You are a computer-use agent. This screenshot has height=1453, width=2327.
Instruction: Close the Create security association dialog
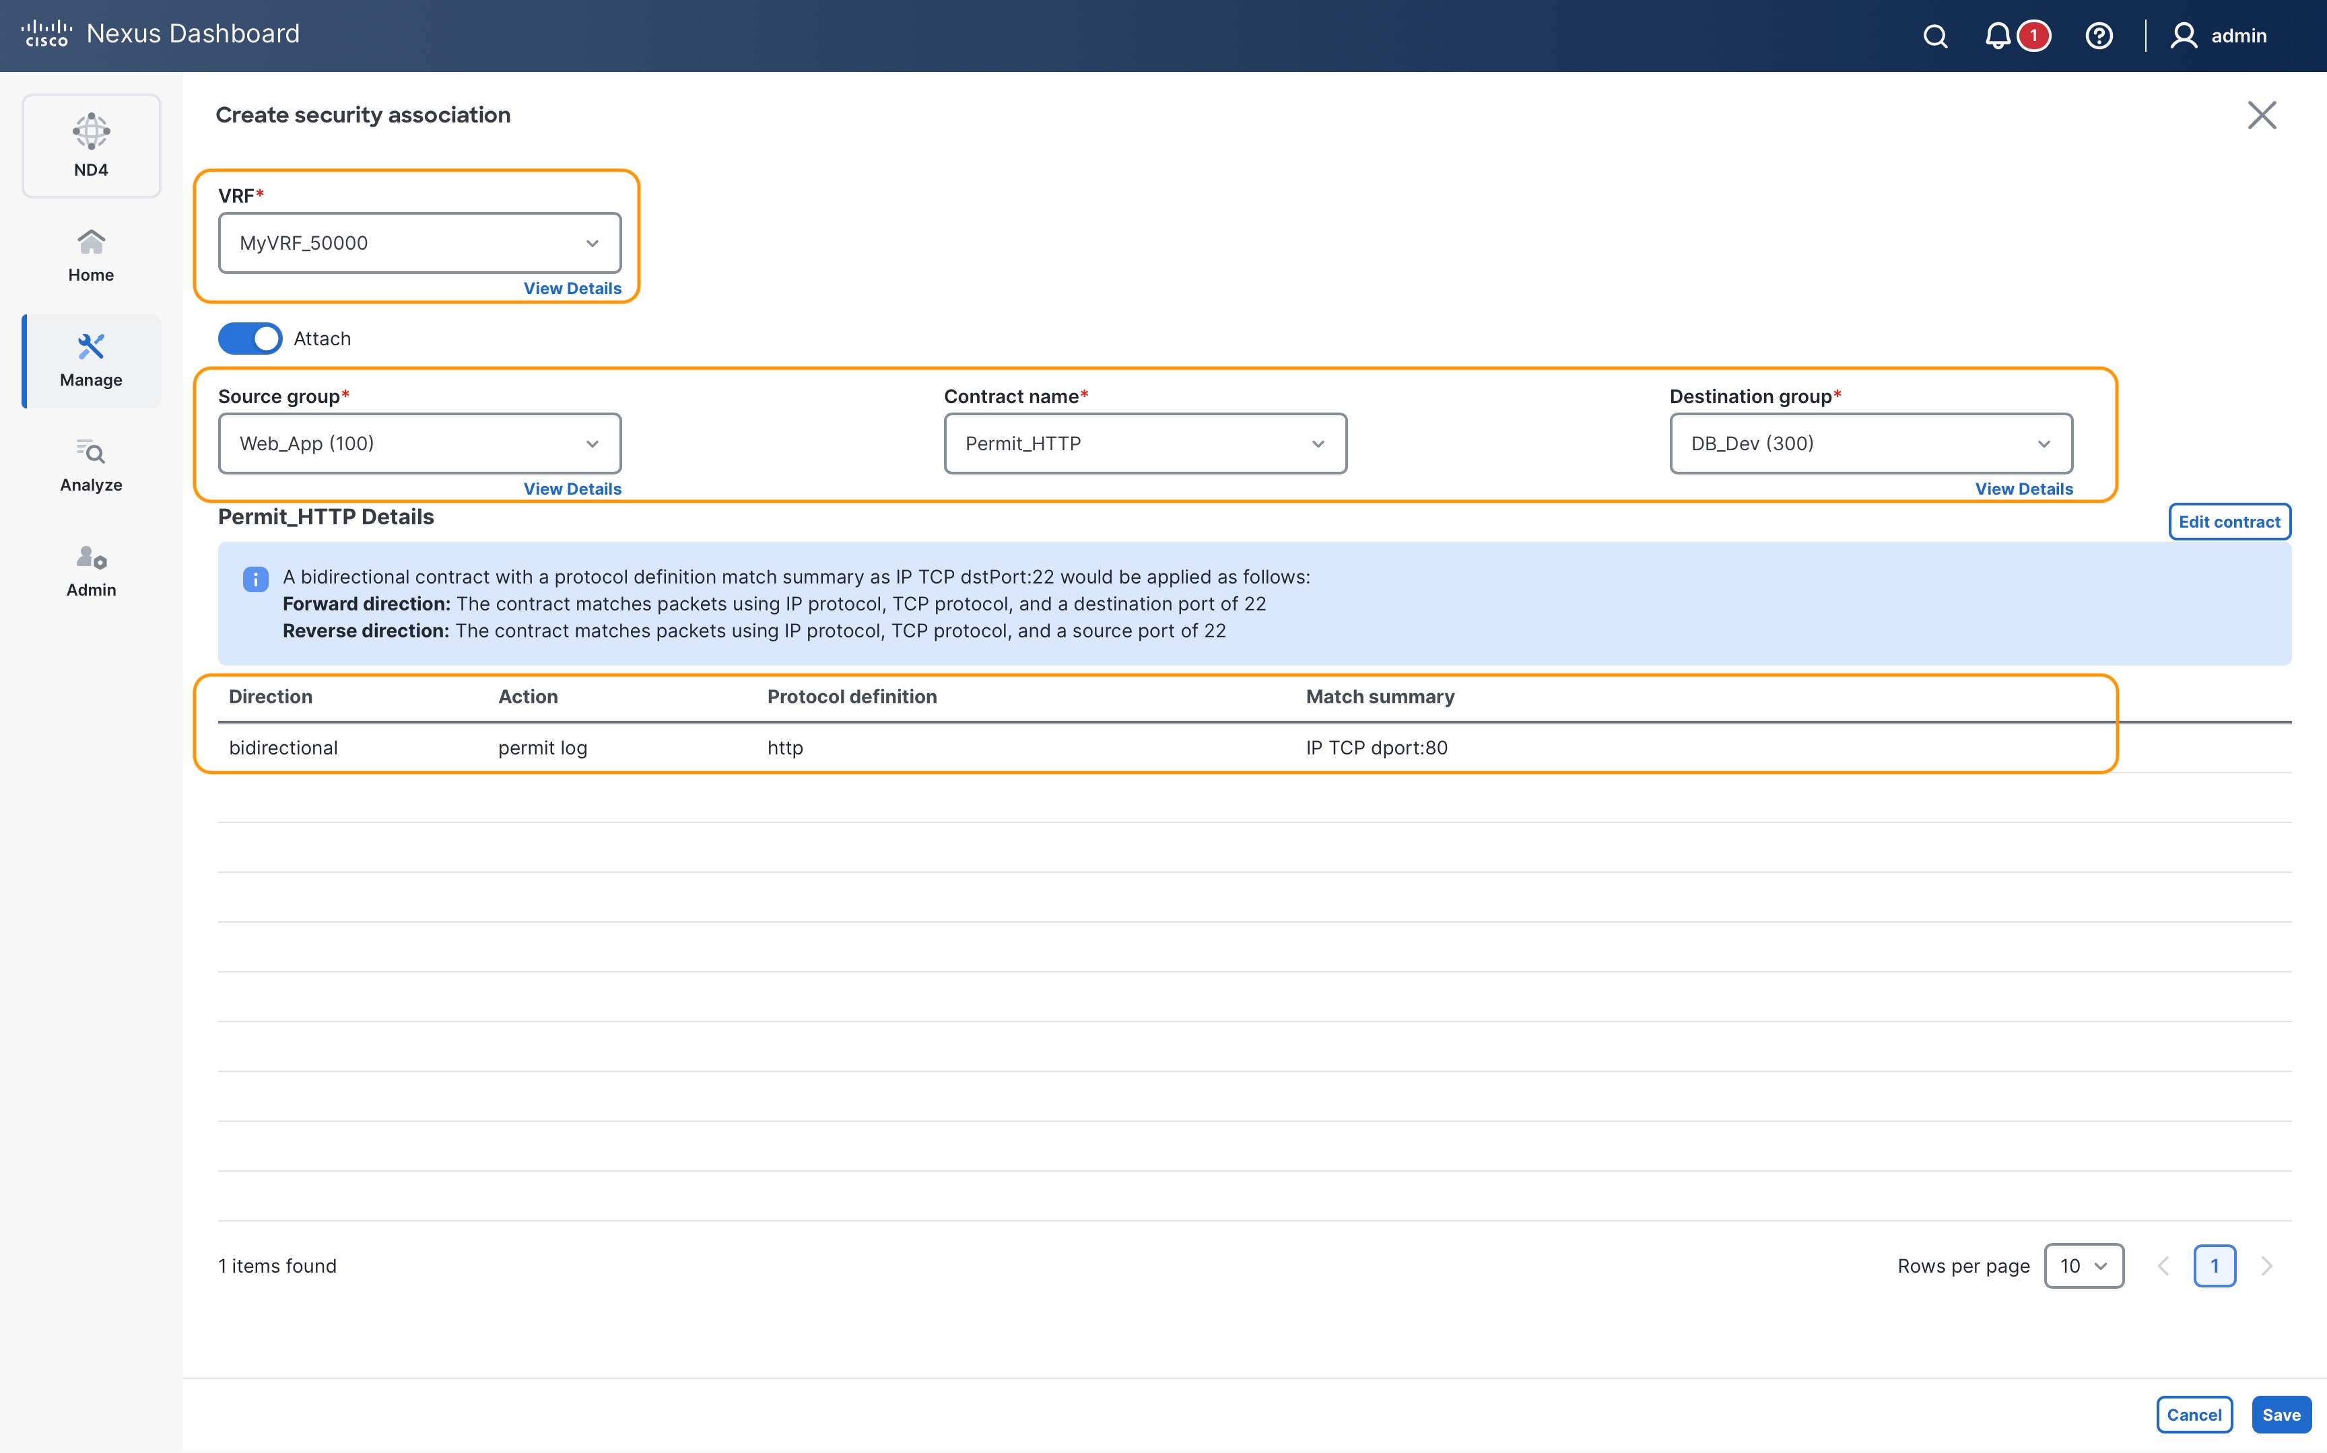pos(2262,115)
